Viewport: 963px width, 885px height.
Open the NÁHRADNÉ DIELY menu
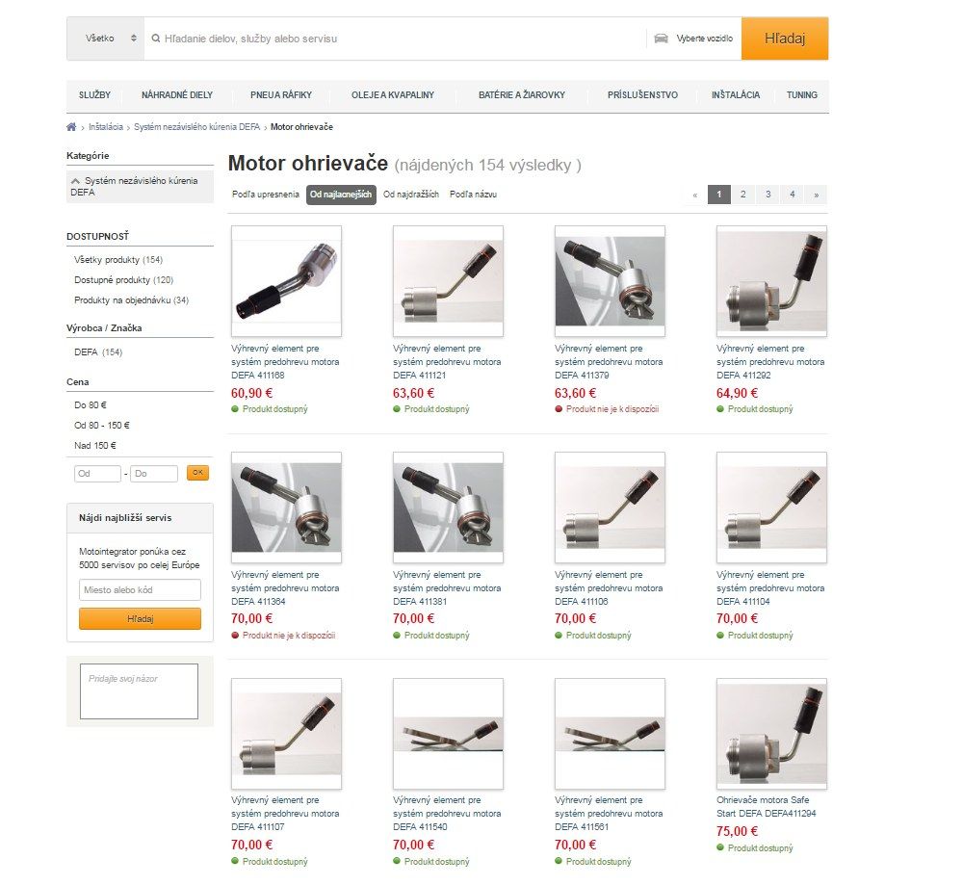coord(177,95)
